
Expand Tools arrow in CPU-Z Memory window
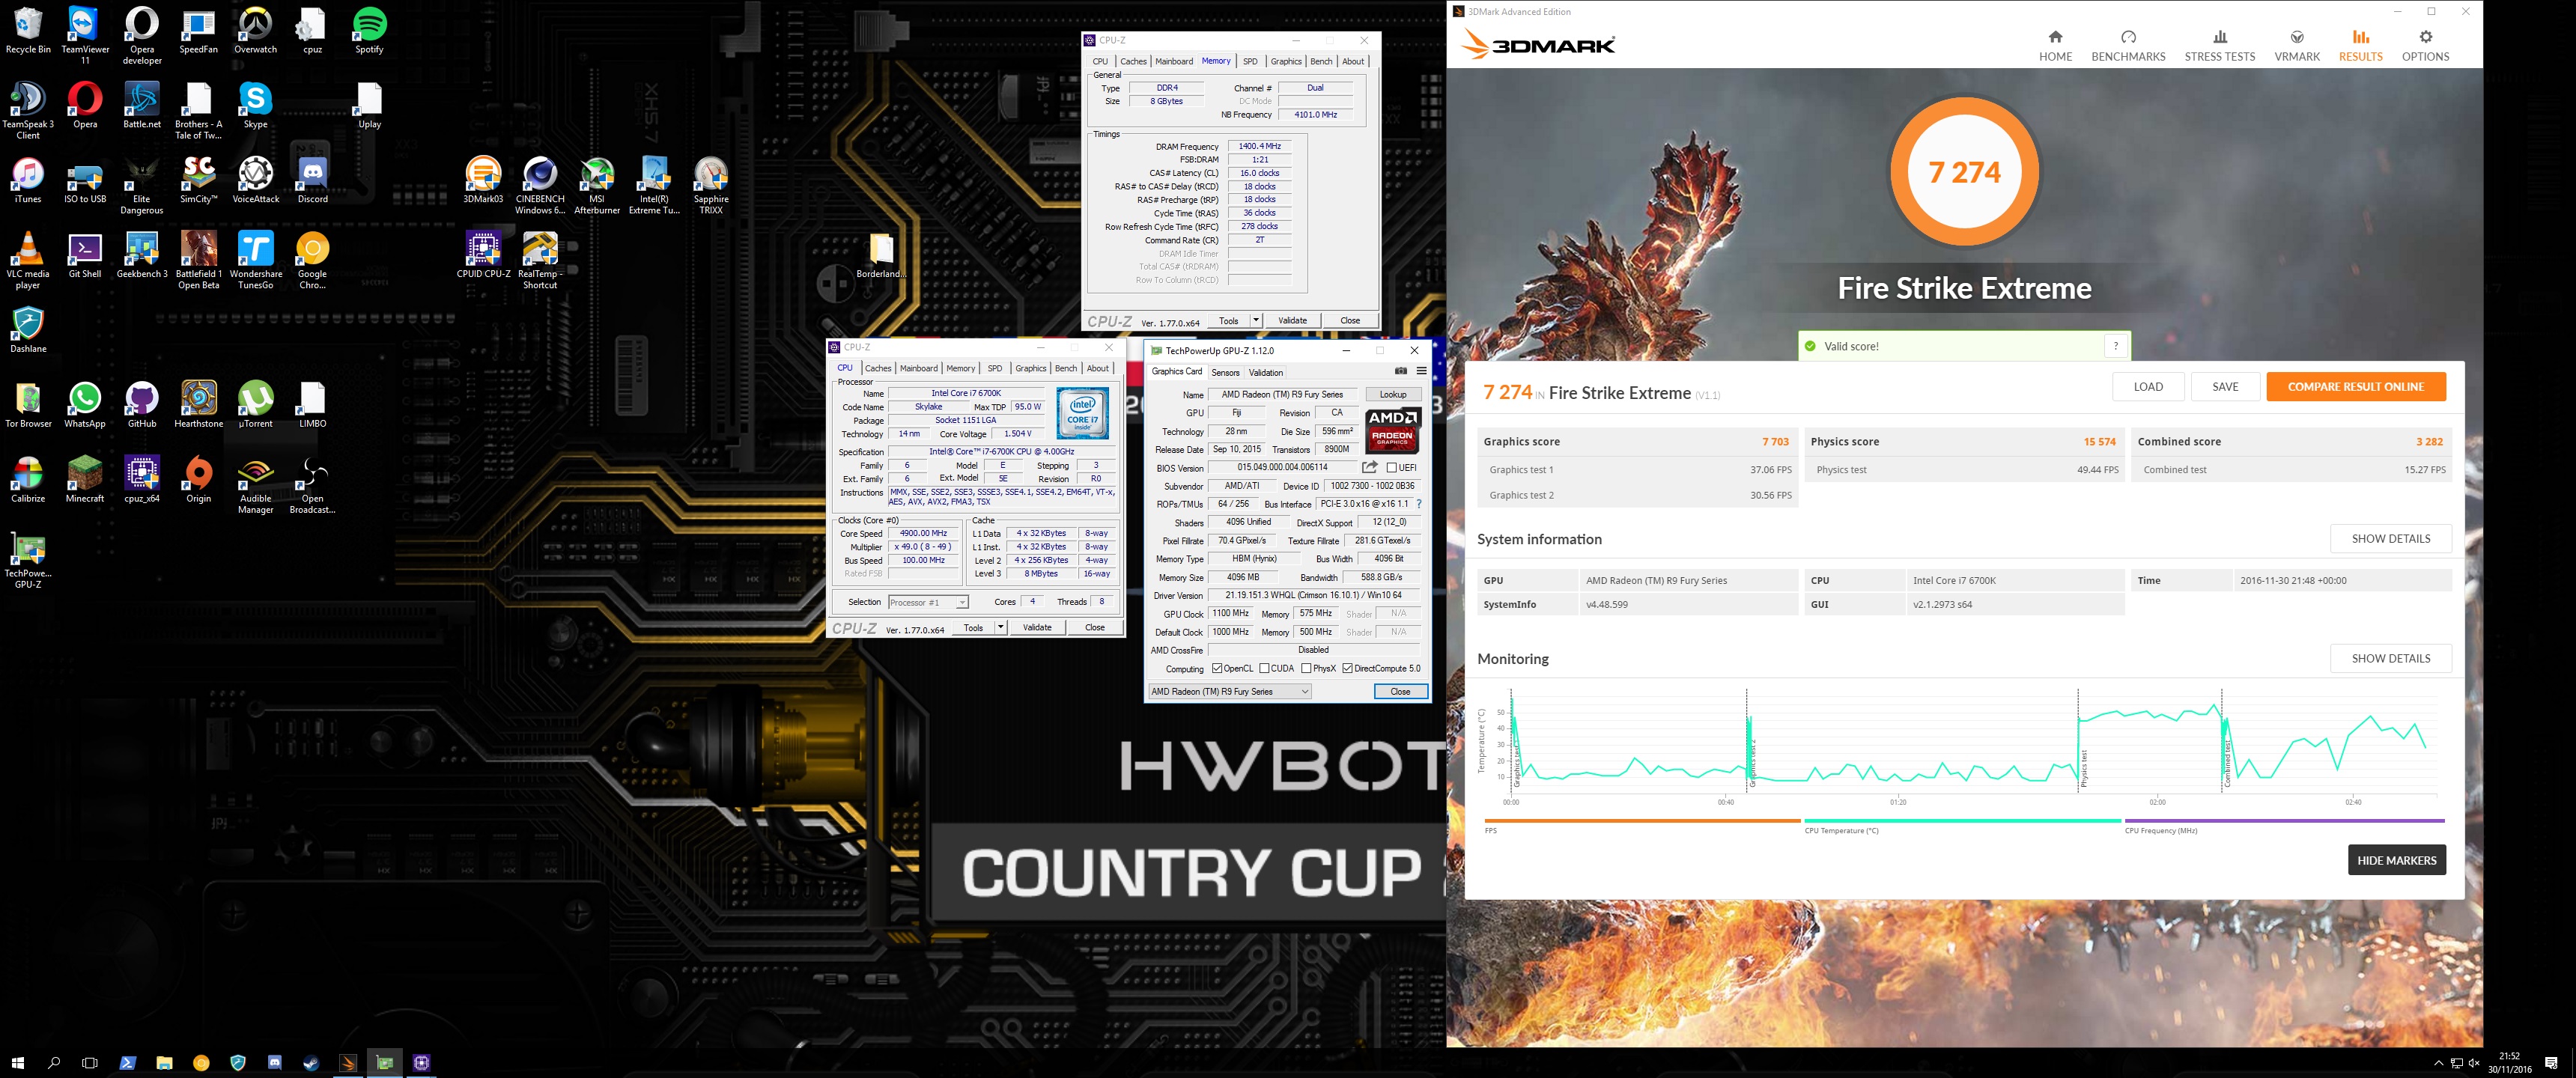pos(1256,320)
